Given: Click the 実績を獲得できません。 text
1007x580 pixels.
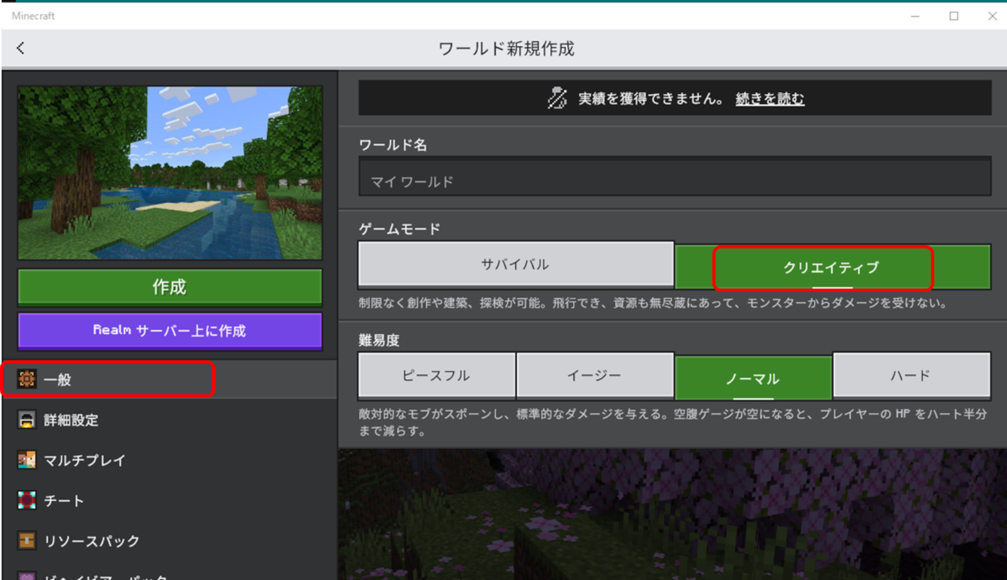Looking at the screenshot, I should coord(651,99).
